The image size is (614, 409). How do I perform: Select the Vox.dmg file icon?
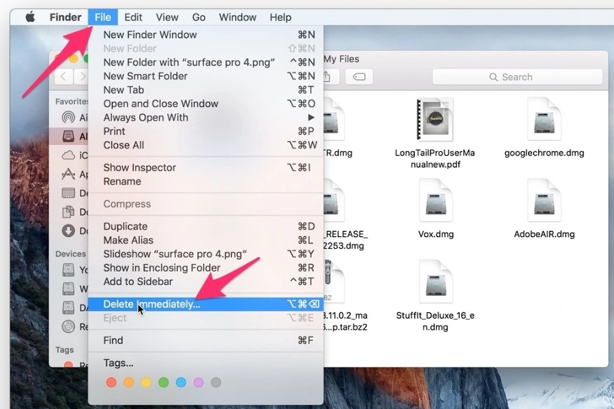click(x=436, y=200)
